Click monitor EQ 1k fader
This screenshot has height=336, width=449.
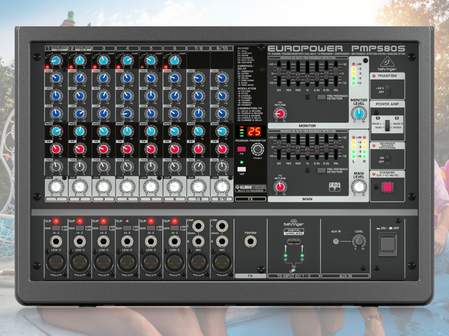pos(307,78)
